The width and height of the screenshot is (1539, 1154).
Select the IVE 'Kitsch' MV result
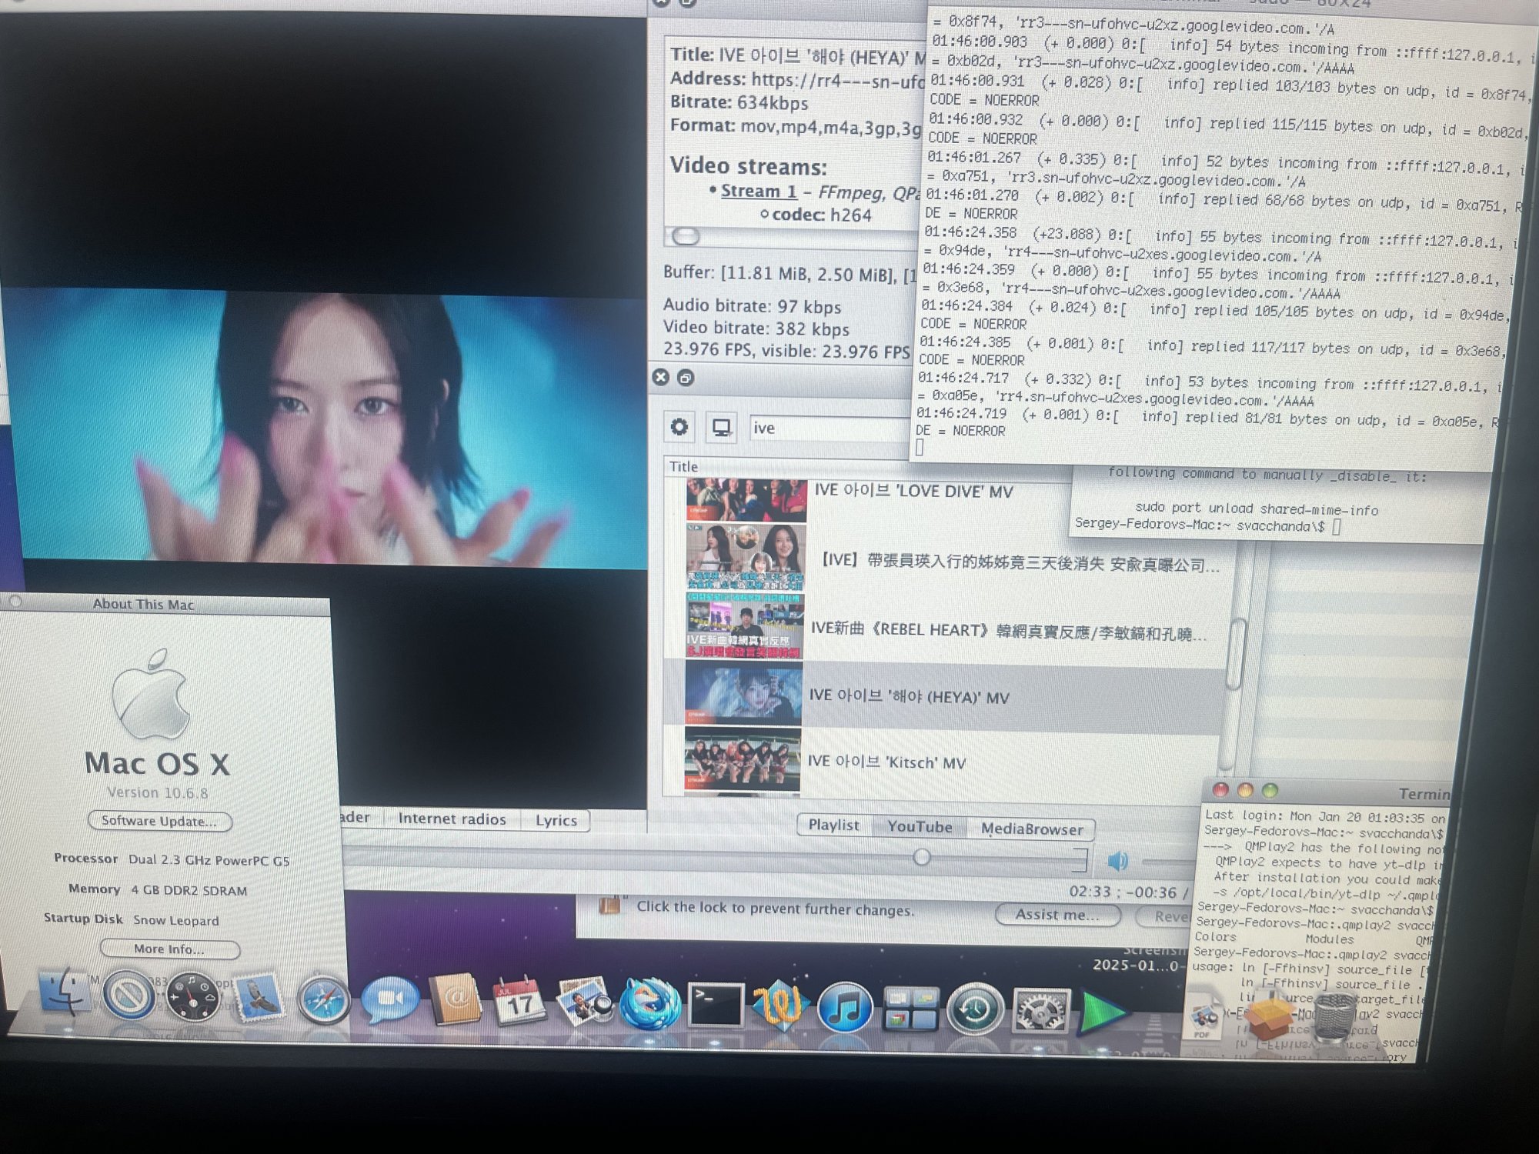click(x=886, y=762)
